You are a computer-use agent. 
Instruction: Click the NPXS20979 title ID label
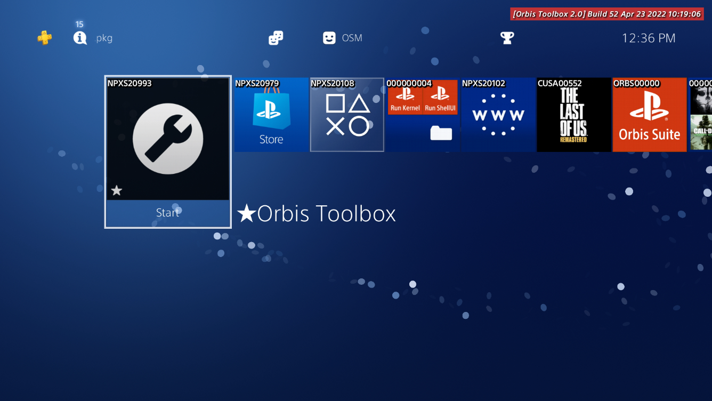(257, 83)
